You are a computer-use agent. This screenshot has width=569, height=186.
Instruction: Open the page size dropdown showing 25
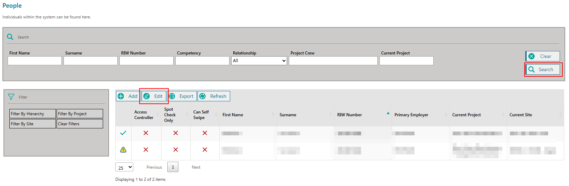(x=124, y=167)
